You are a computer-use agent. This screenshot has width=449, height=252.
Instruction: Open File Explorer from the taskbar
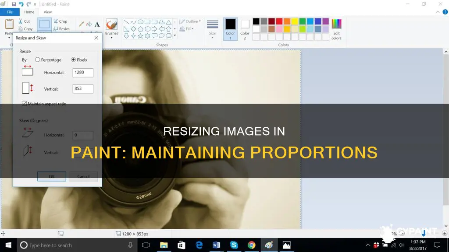[x=164, y=245]
